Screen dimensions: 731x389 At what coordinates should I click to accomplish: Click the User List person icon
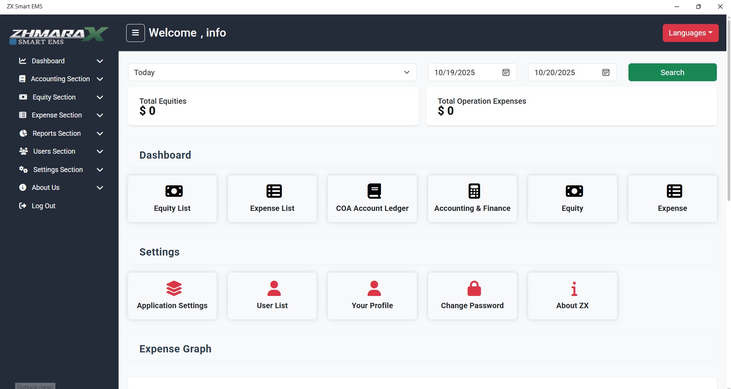point(274,288)
